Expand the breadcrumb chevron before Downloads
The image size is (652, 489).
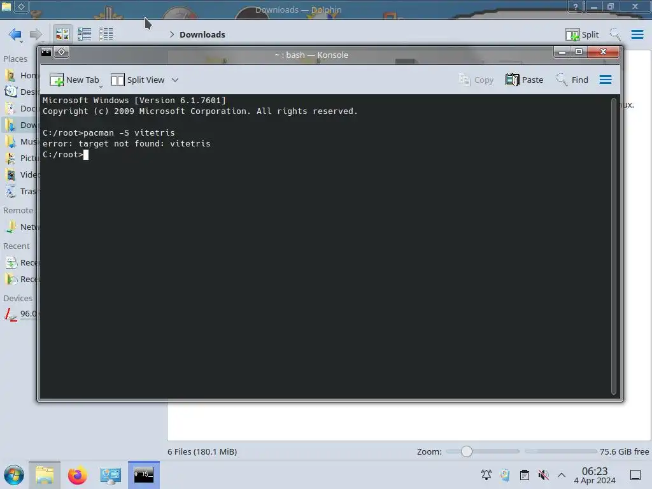coord(172,34)
